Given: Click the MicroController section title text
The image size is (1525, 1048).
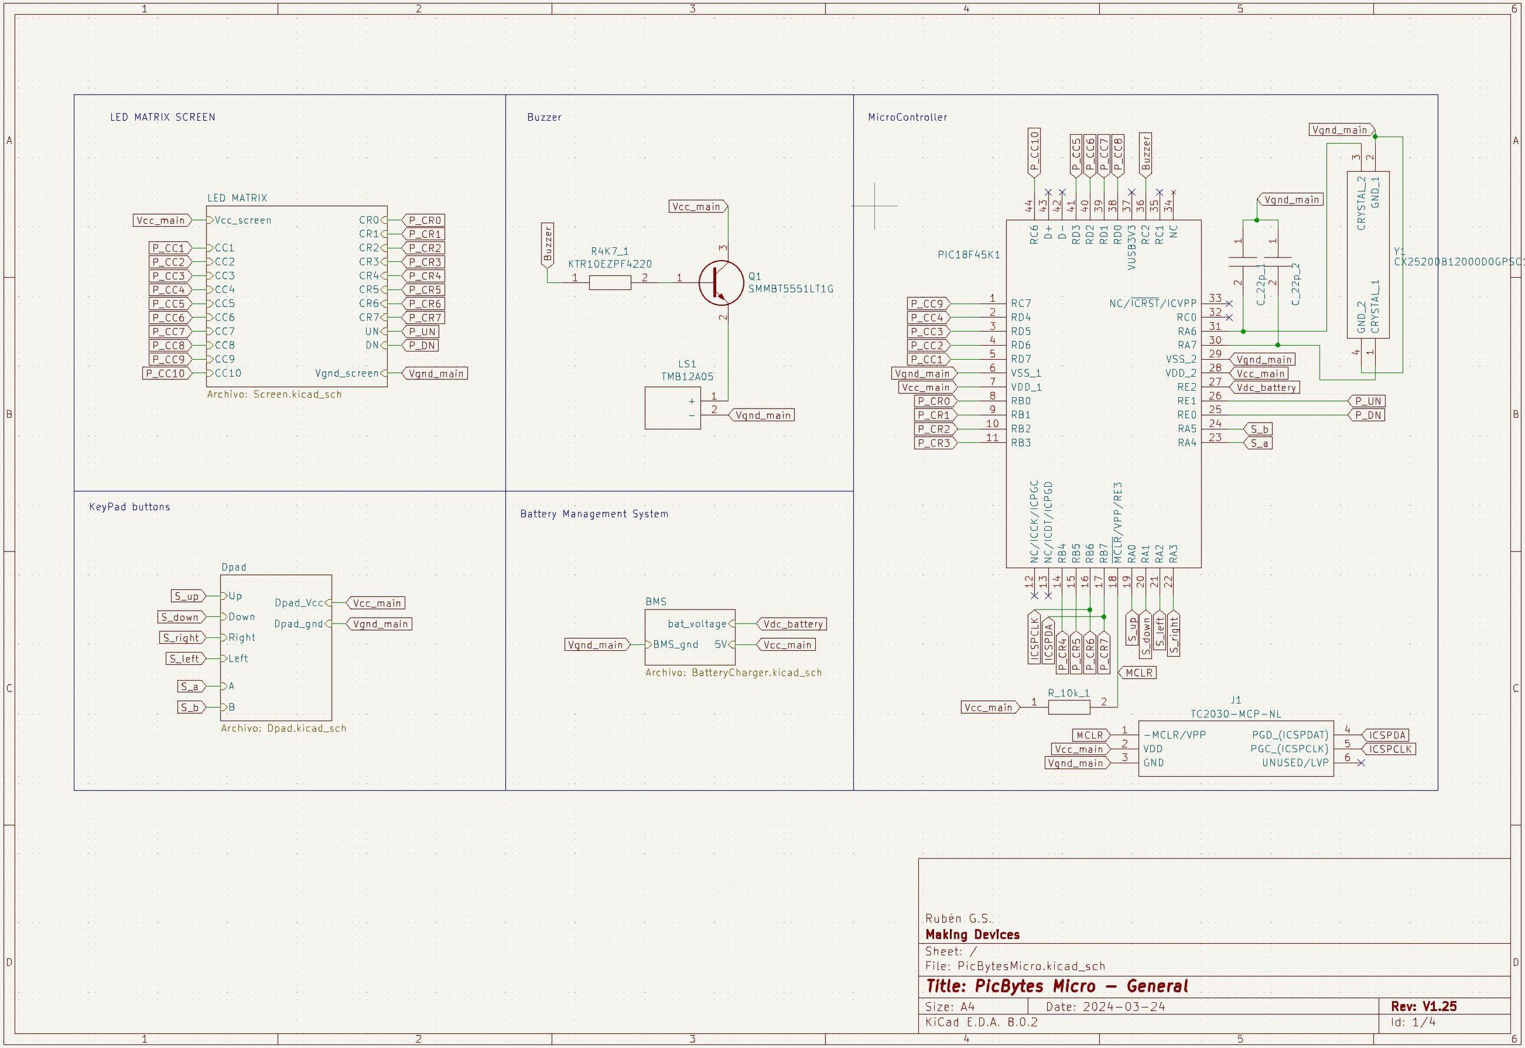Looking at the screenshot, I should pyautogui.click(x=907, y=118).
